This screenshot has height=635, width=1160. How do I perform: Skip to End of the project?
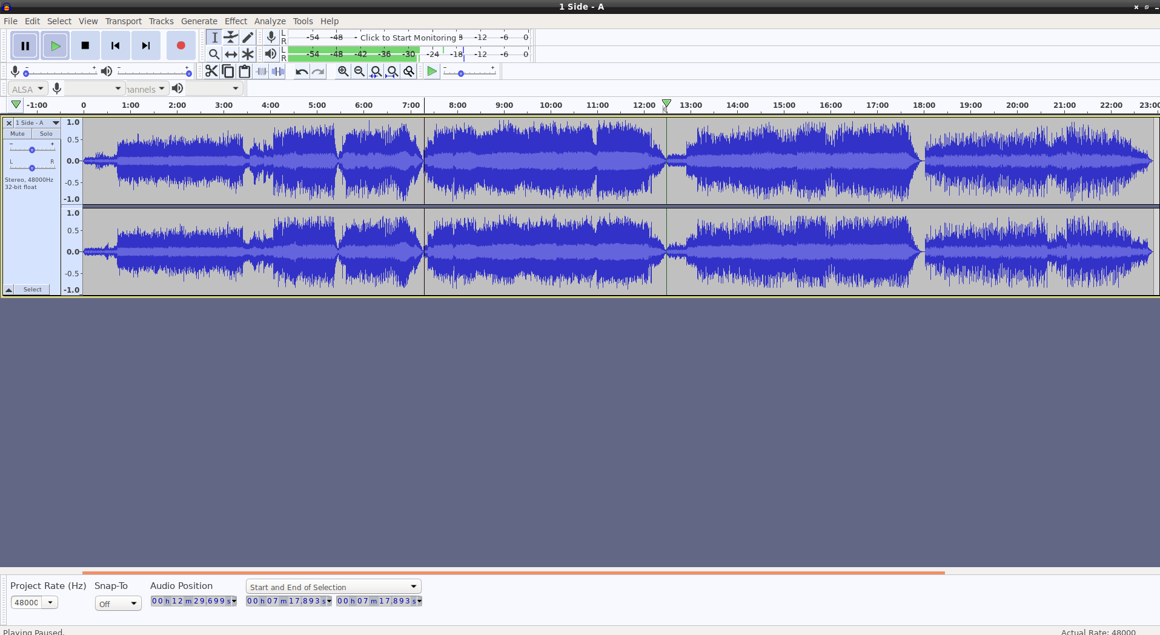[x=146, y=45]
